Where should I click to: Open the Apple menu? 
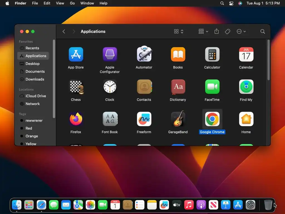7,3
